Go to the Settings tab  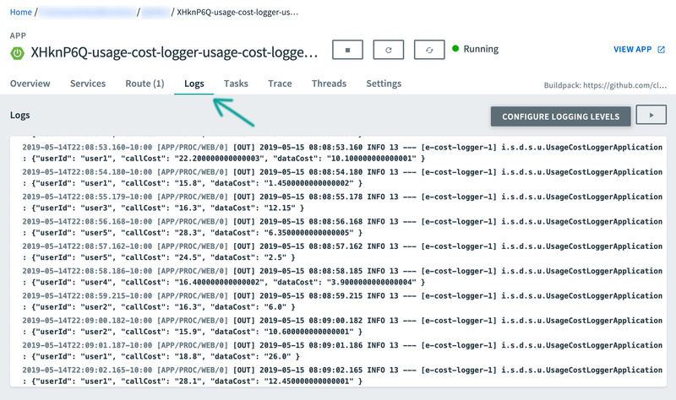coord(384,84)
